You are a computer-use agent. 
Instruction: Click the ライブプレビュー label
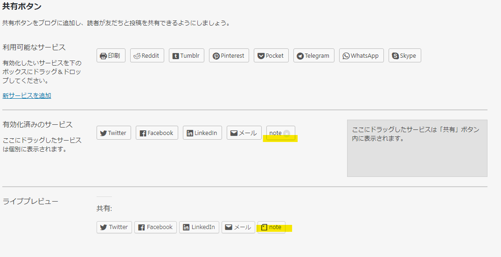(30, 201)
